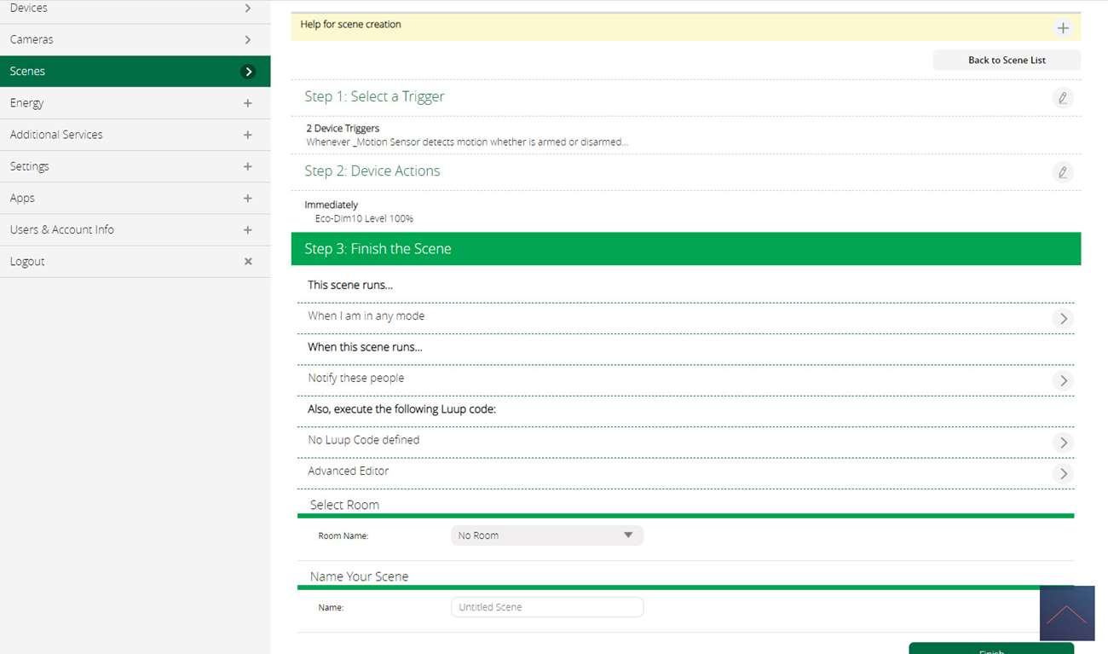Click the plus icon beside Apps
This screenshot has height=654, width=1108.
point(248,199)
